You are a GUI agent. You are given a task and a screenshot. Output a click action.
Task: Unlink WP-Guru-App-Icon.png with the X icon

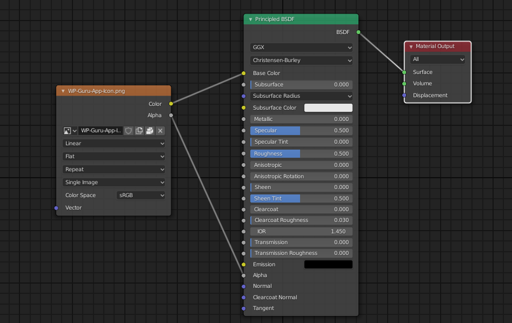160,130
